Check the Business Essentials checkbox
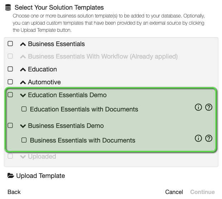 click(10, 44)
